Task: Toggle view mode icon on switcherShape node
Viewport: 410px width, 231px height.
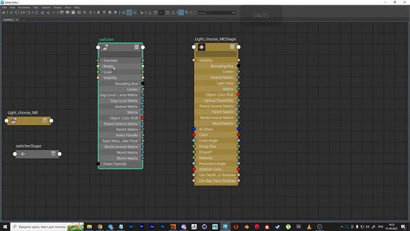Action: click(53, 153)
